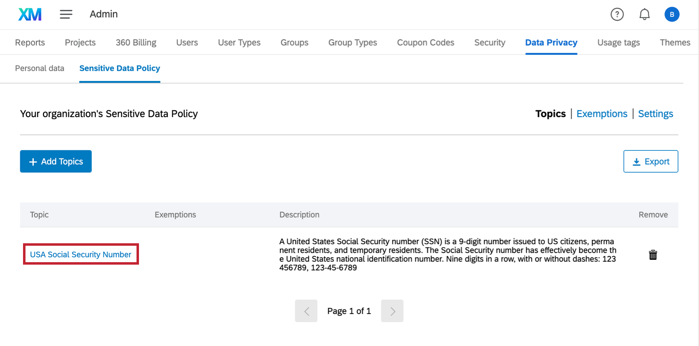Delete the USA Social Security Number topic
The width and height of the screenshot is (699, 346).
click(653, 255)
